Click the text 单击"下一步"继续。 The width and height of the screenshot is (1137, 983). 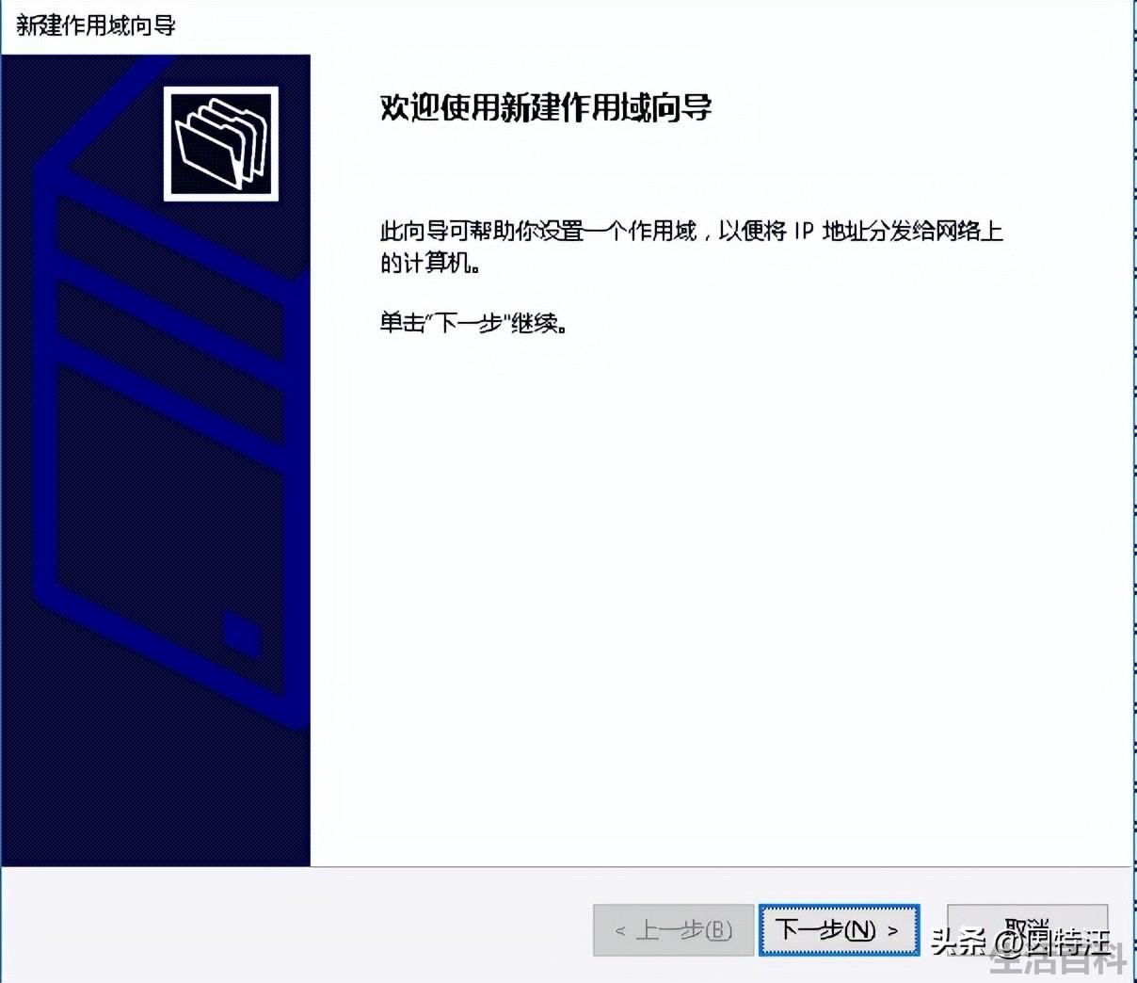(x=473, y=323)
